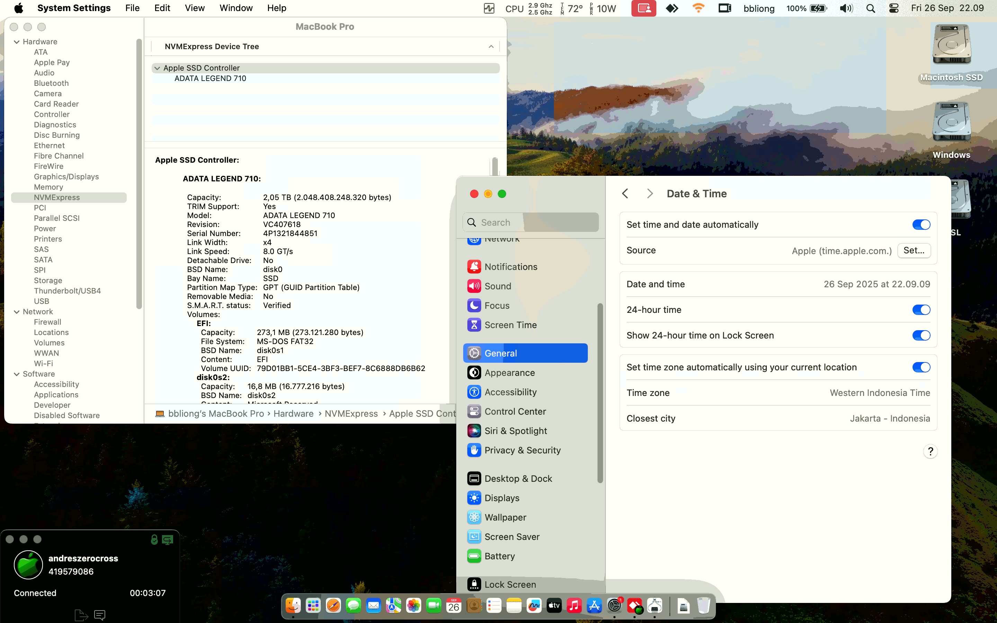The height and width of the screenshot is (623, 997).
Task: Click the help question mark button
Action: [930, 452]
